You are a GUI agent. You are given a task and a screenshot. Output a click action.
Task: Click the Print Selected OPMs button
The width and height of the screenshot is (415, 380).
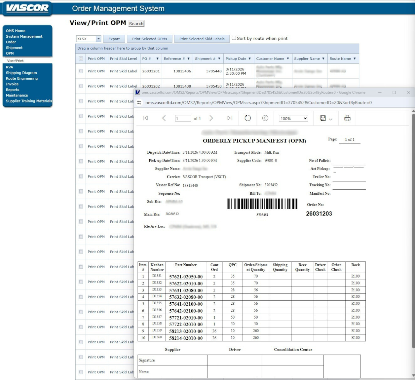pyautogui.click(x=149, y=39)
